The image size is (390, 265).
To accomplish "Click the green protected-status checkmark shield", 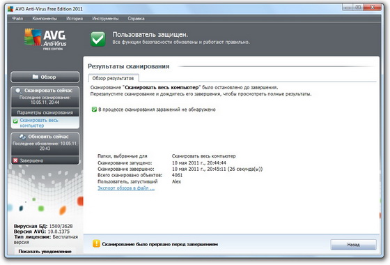I will coord(97,39).
